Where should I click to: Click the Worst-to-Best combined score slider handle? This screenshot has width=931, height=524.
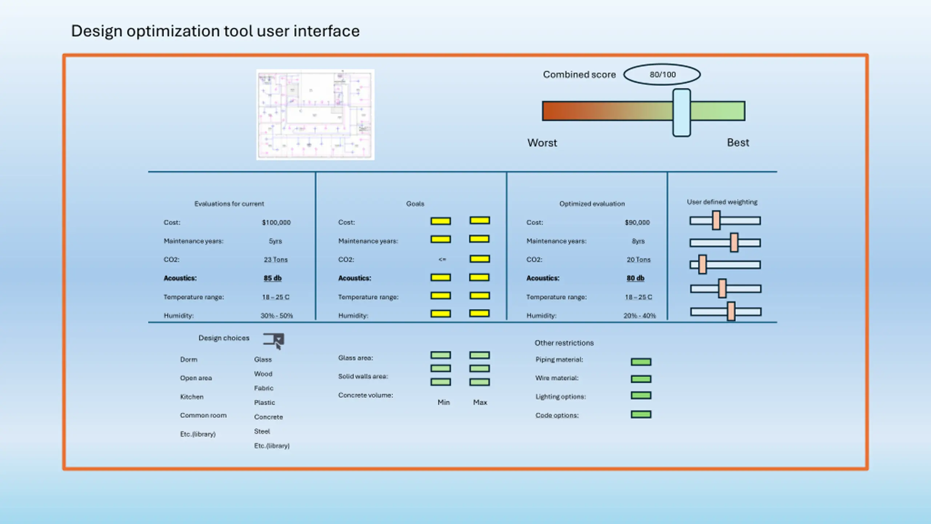(x=682, y=112)
